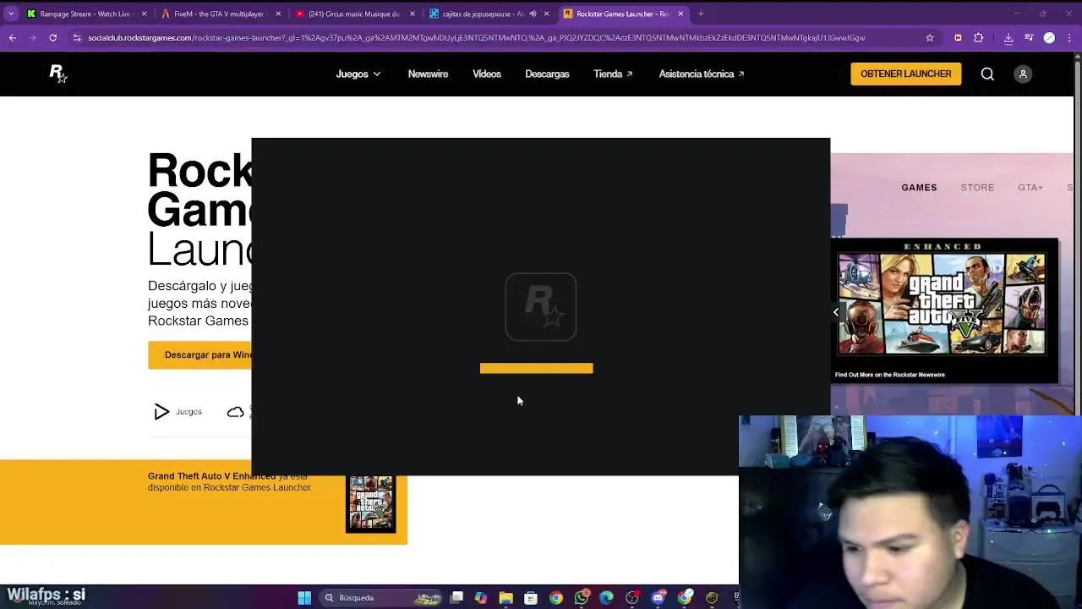The image size is (1082, 609).
Task: Click the browser back arrow
Action: 12,37
